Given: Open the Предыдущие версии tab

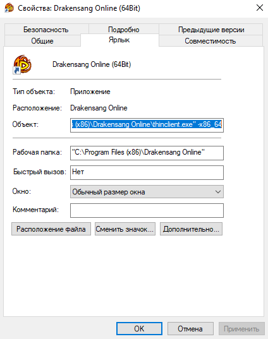Looking at the screenshot, I should pos(211,30).
